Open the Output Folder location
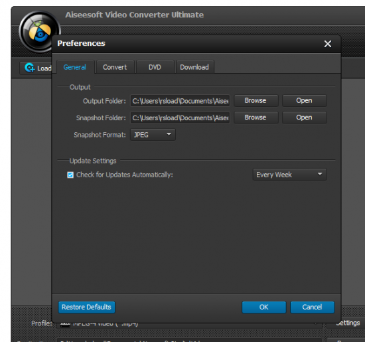 [304, 100]
